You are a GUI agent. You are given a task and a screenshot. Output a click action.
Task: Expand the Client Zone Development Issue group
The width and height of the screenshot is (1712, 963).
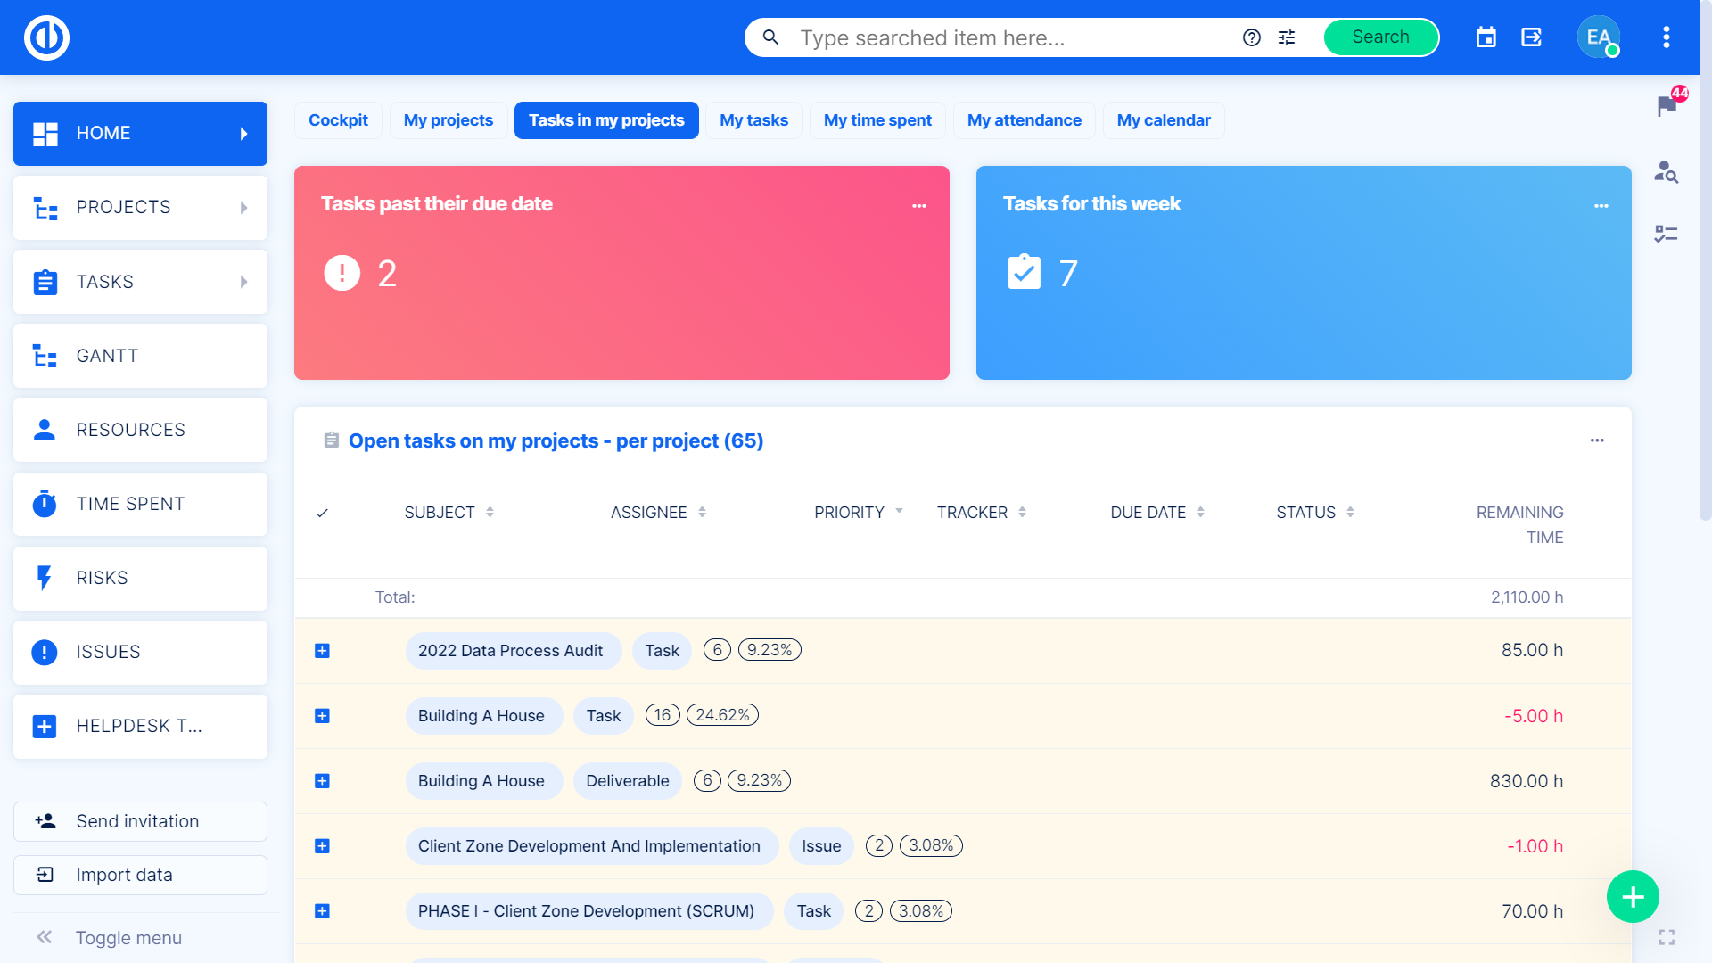pos(322,846)
